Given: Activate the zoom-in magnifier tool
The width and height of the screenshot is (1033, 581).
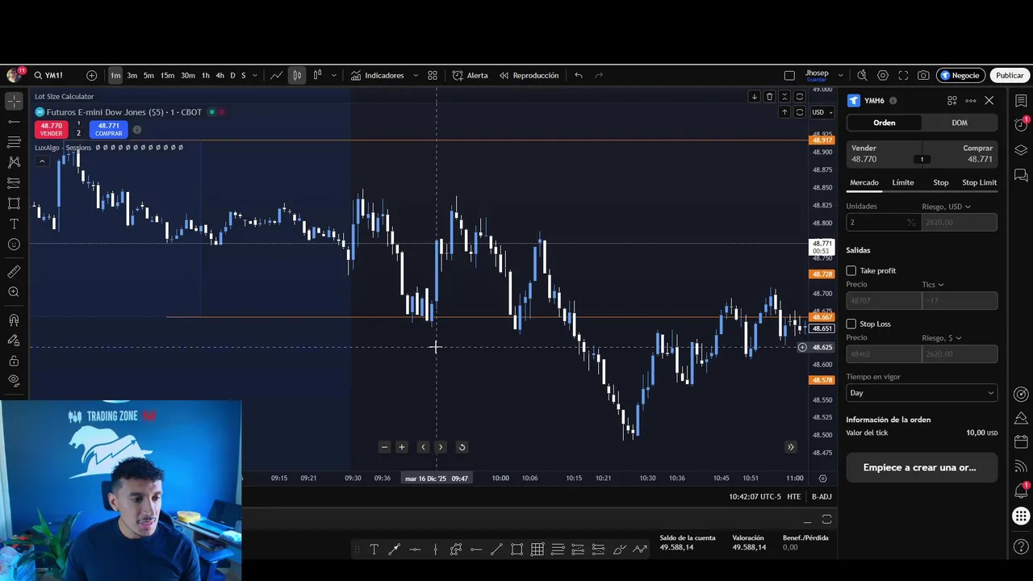Looking at the screenshot, I should click(x=14, y=292).
